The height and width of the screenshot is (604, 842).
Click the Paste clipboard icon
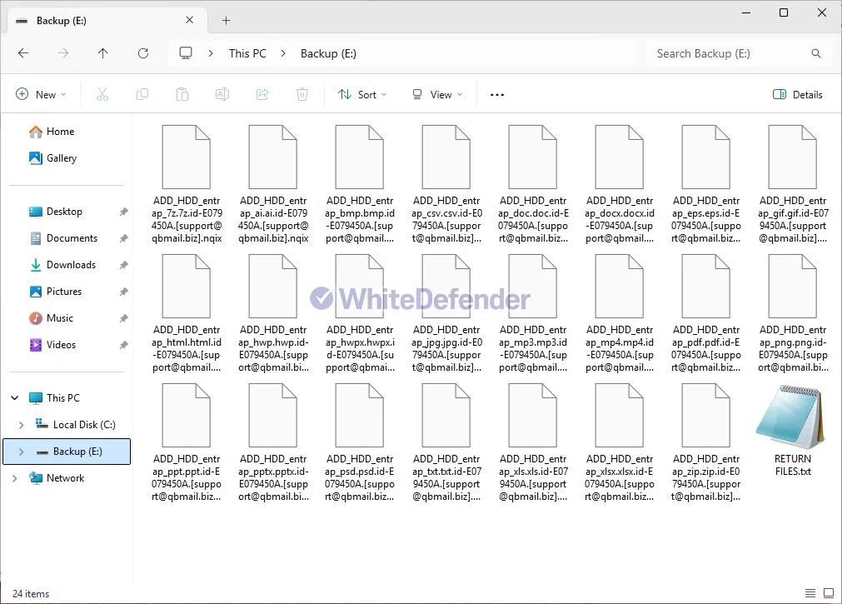(182, 95)
